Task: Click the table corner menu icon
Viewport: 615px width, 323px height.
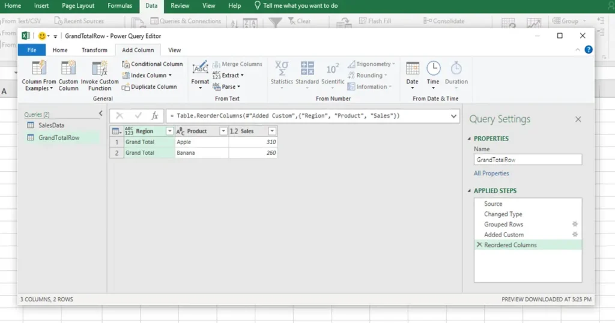Action: pyautogui.click(x=117, y=131)
